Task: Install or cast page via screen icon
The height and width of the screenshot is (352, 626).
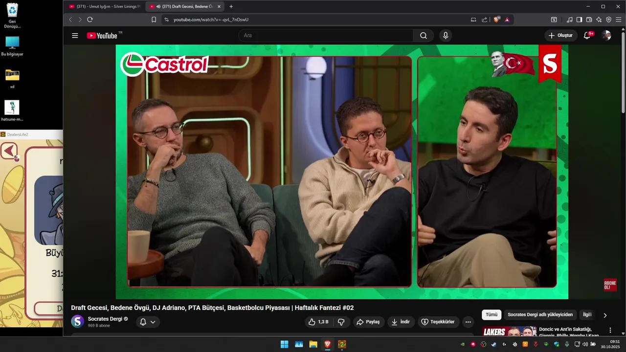Action: tap(473, 20)
